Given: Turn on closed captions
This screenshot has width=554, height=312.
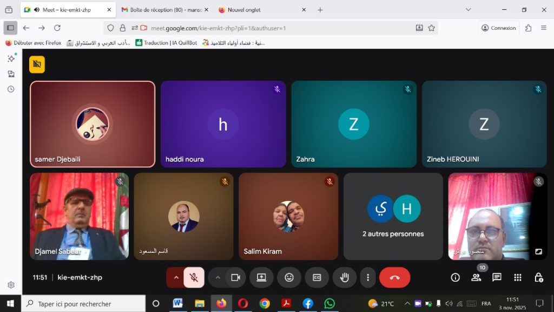Looking at the screenshot, I should [x=316, y=277].
